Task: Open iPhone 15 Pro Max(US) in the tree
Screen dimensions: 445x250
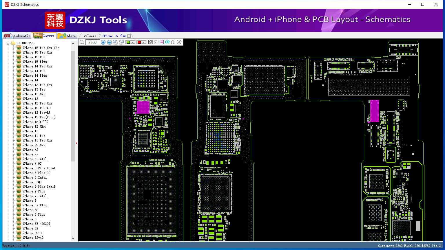Action: (x=41, y=48)
